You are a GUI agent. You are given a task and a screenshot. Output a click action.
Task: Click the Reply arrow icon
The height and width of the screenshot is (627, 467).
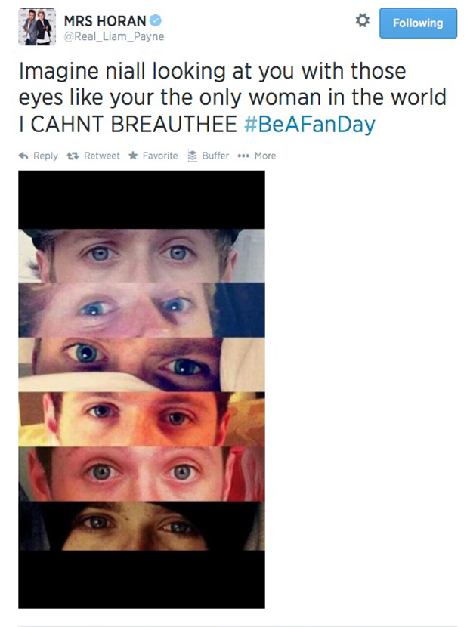(x=23, y=156)
